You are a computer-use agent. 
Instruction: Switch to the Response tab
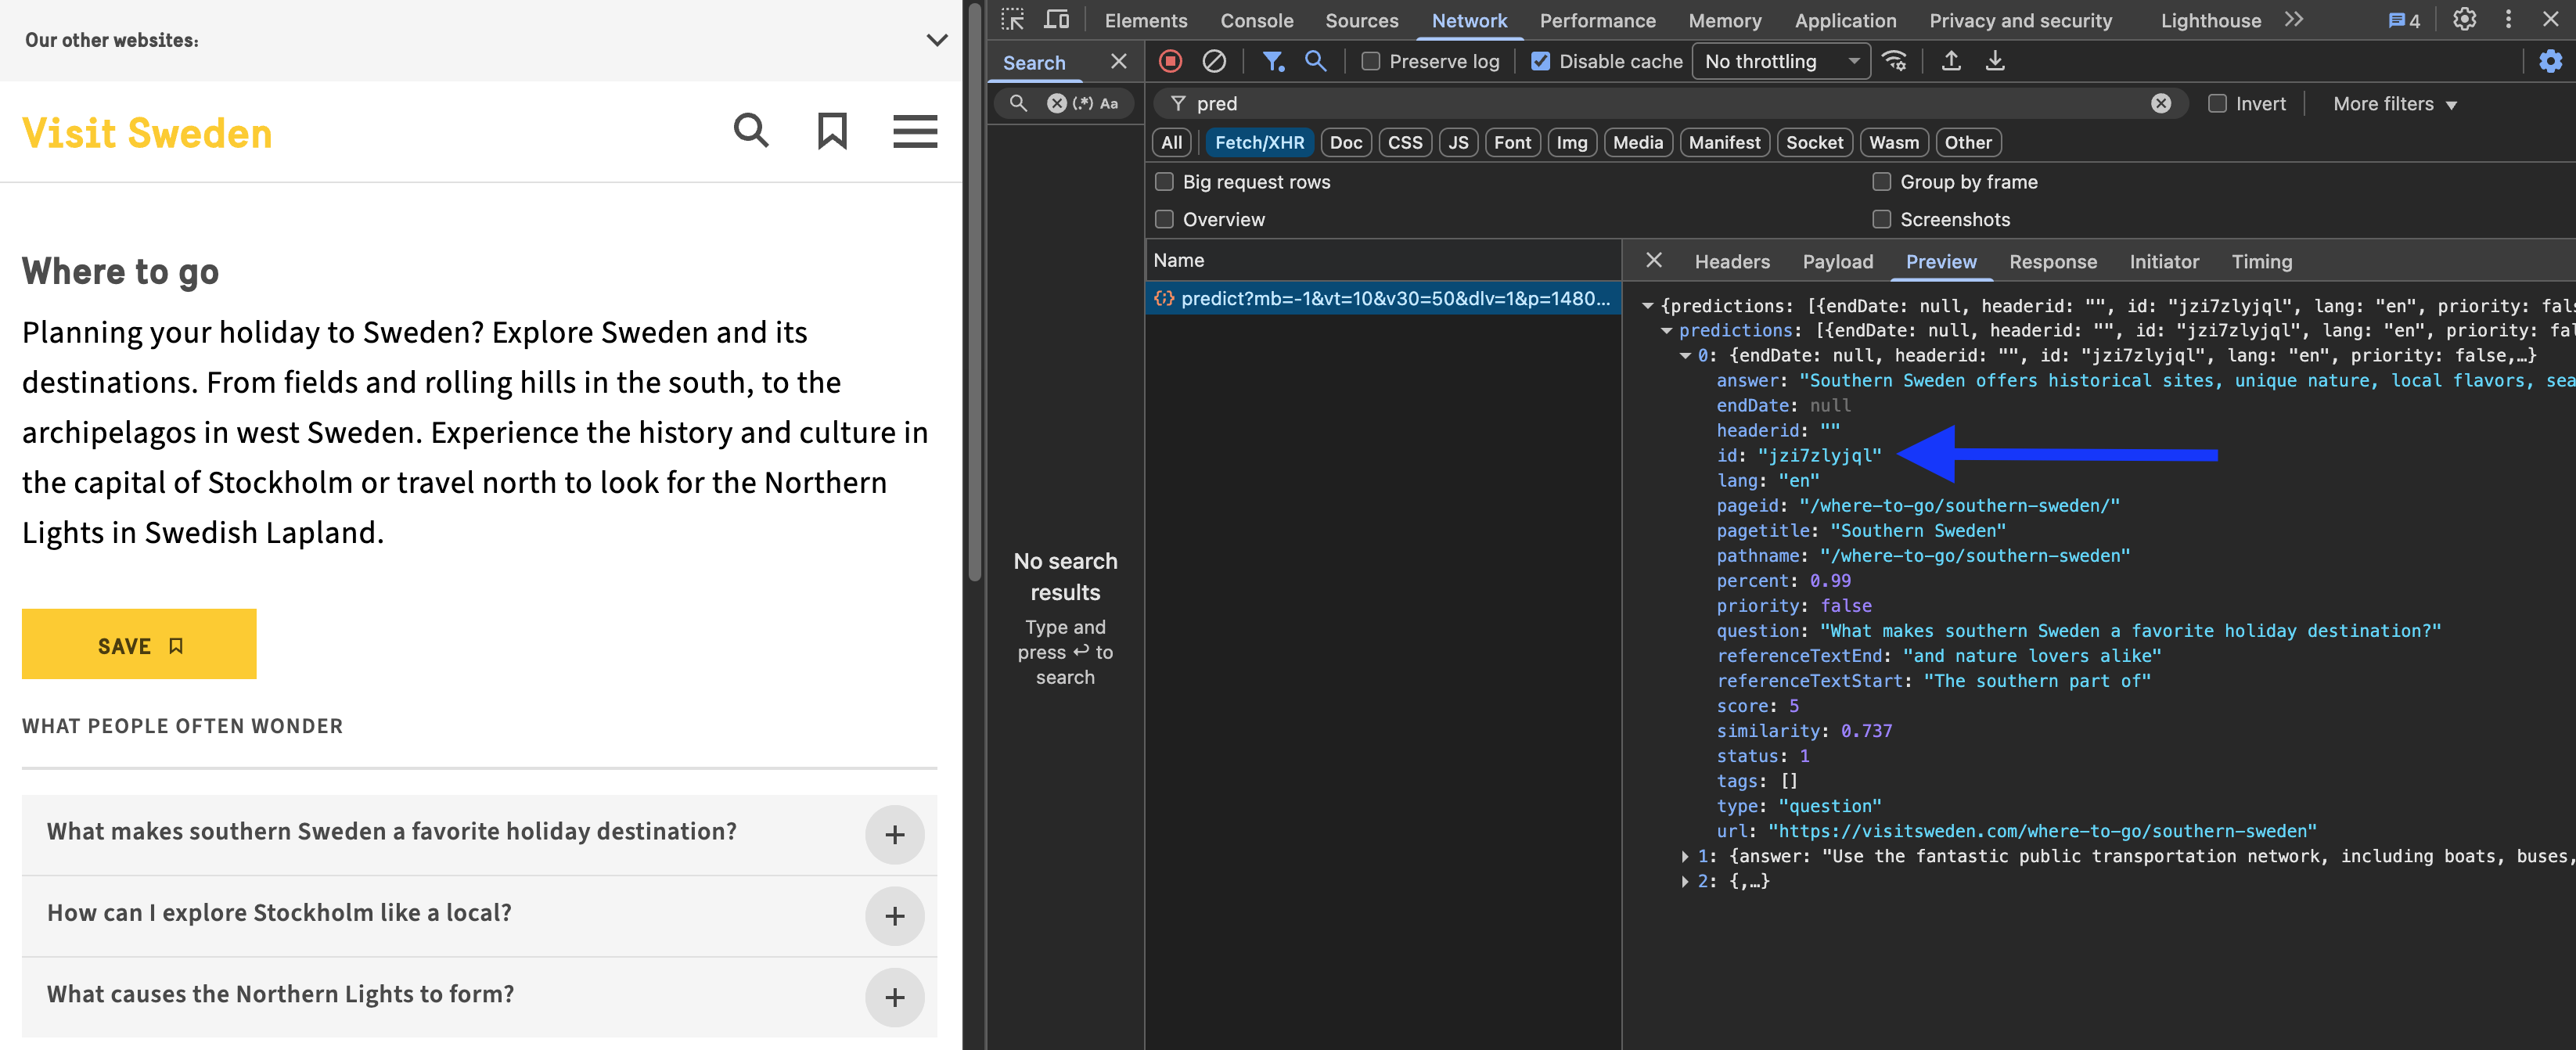pyautogui.click(x=2052, y=262)
